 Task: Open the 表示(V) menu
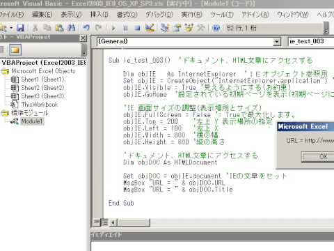[x=71, y=15]
